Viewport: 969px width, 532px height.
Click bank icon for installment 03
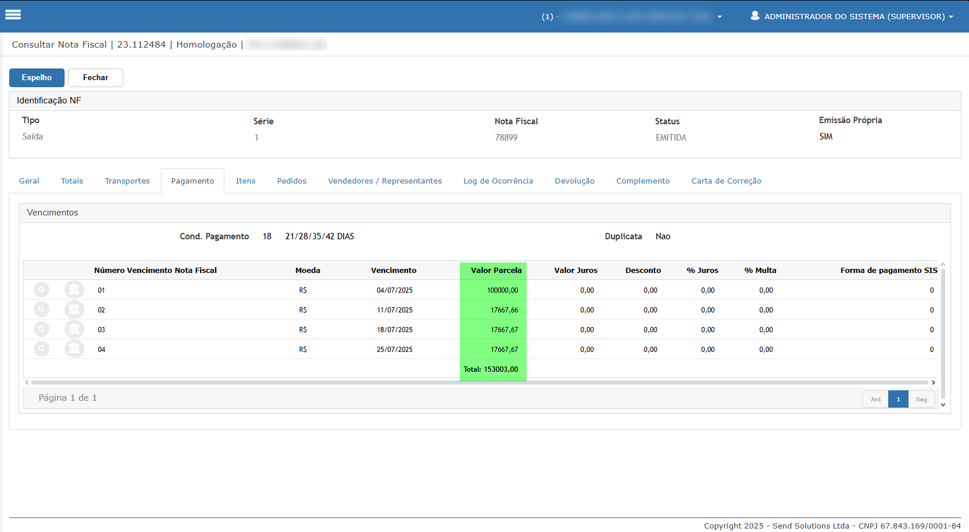(74, 329)
